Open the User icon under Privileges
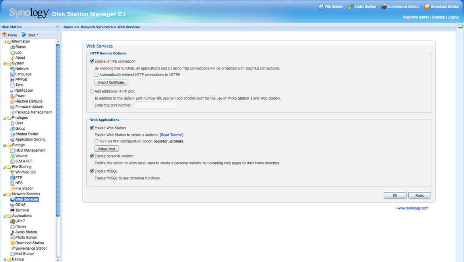This screenshot has height=262, width=464. [12, 123]
